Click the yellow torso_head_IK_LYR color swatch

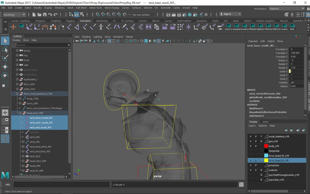point(266,161)
